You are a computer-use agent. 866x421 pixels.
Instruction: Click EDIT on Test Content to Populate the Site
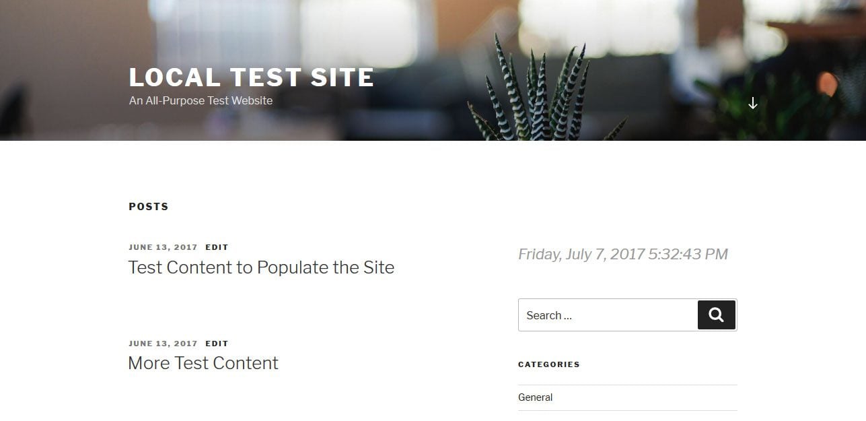217,247
